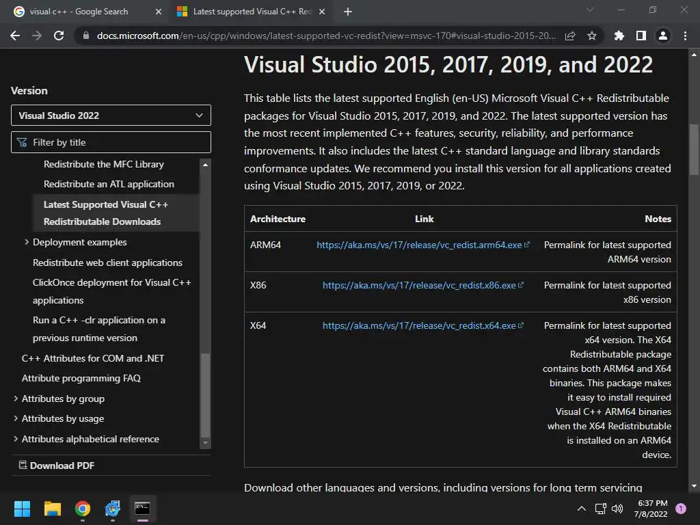
Task: View site security lock icon
Action: point(85,36)
